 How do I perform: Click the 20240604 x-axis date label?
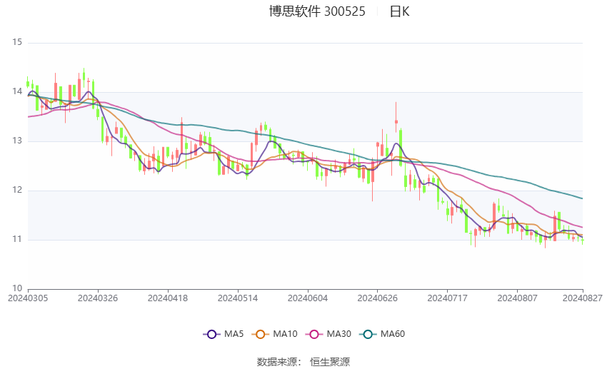pyautogui.click(x=308, y=298)
